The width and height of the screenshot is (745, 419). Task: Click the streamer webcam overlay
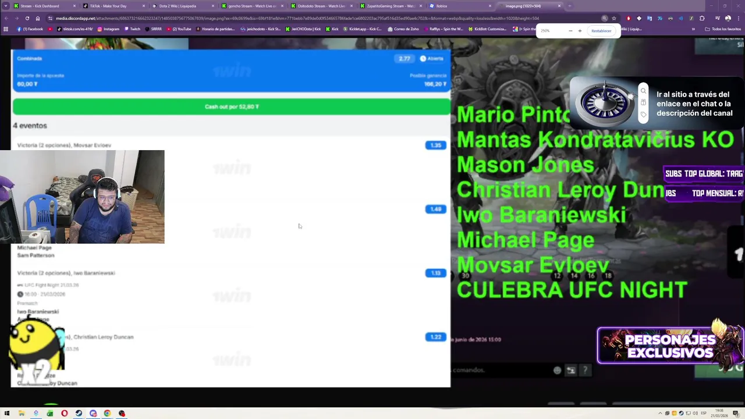point(82,197)
